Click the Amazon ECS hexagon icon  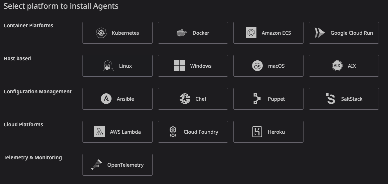[251, 33]
